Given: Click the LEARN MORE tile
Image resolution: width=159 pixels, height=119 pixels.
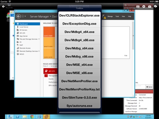Looking at the screenshot, I should (x=49, y=54).
